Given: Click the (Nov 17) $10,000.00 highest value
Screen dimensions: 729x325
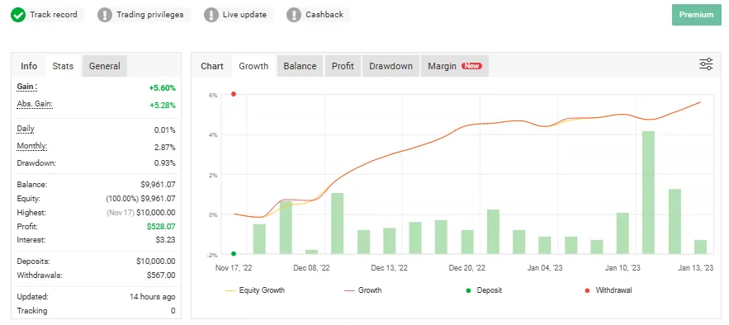Looking at the screenshot, I should 141,213.
